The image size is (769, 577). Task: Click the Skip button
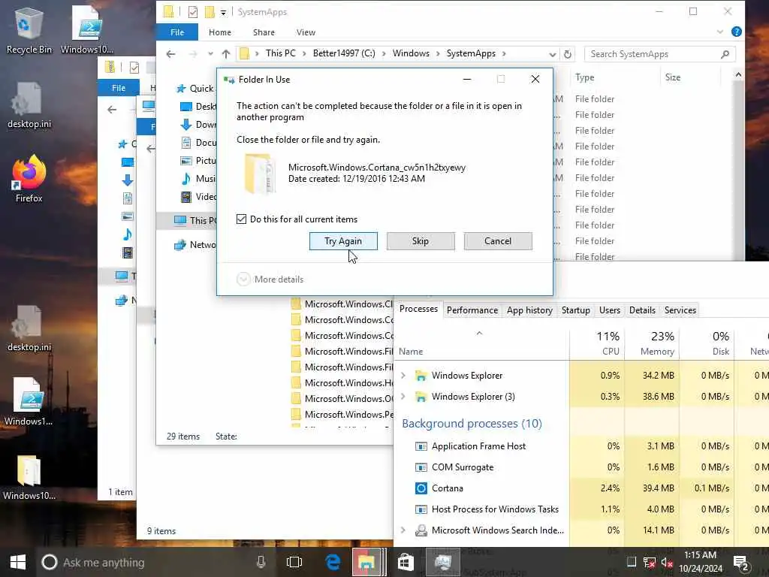click(x=421, y=241)
